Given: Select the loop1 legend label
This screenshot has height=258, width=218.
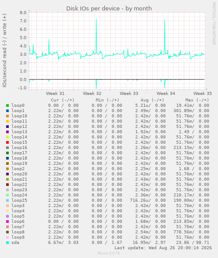Looking at the screenshot, I should 18,111.
